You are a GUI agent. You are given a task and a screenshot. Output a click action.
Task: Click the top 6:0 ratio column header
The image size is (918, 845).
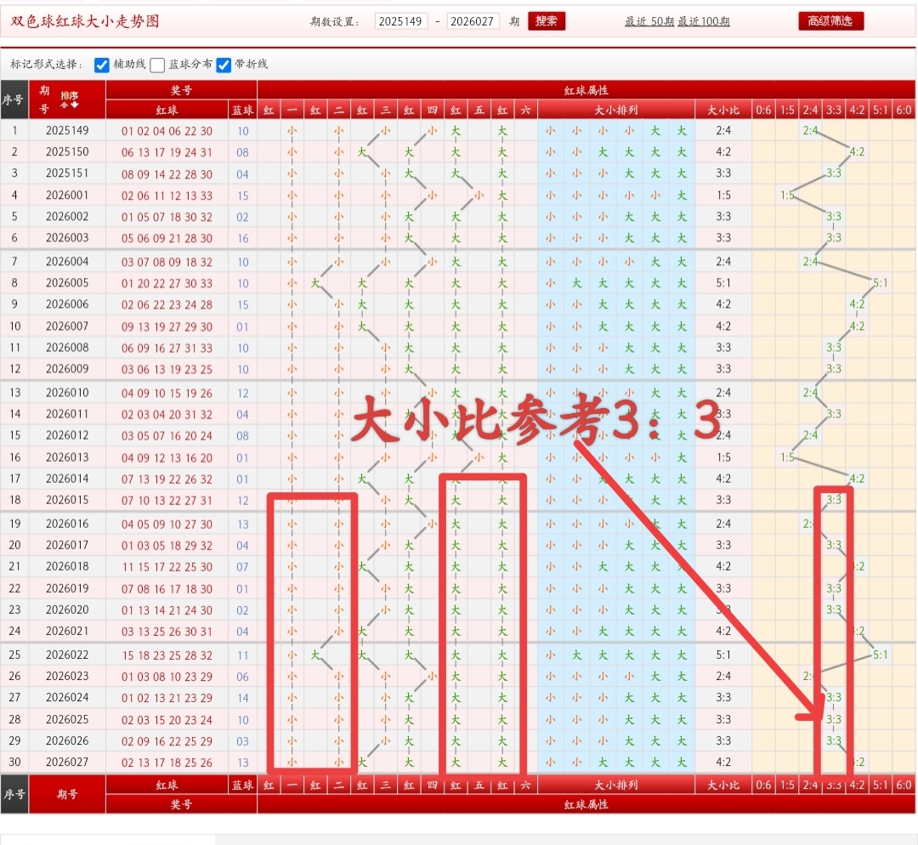(904, 111)
